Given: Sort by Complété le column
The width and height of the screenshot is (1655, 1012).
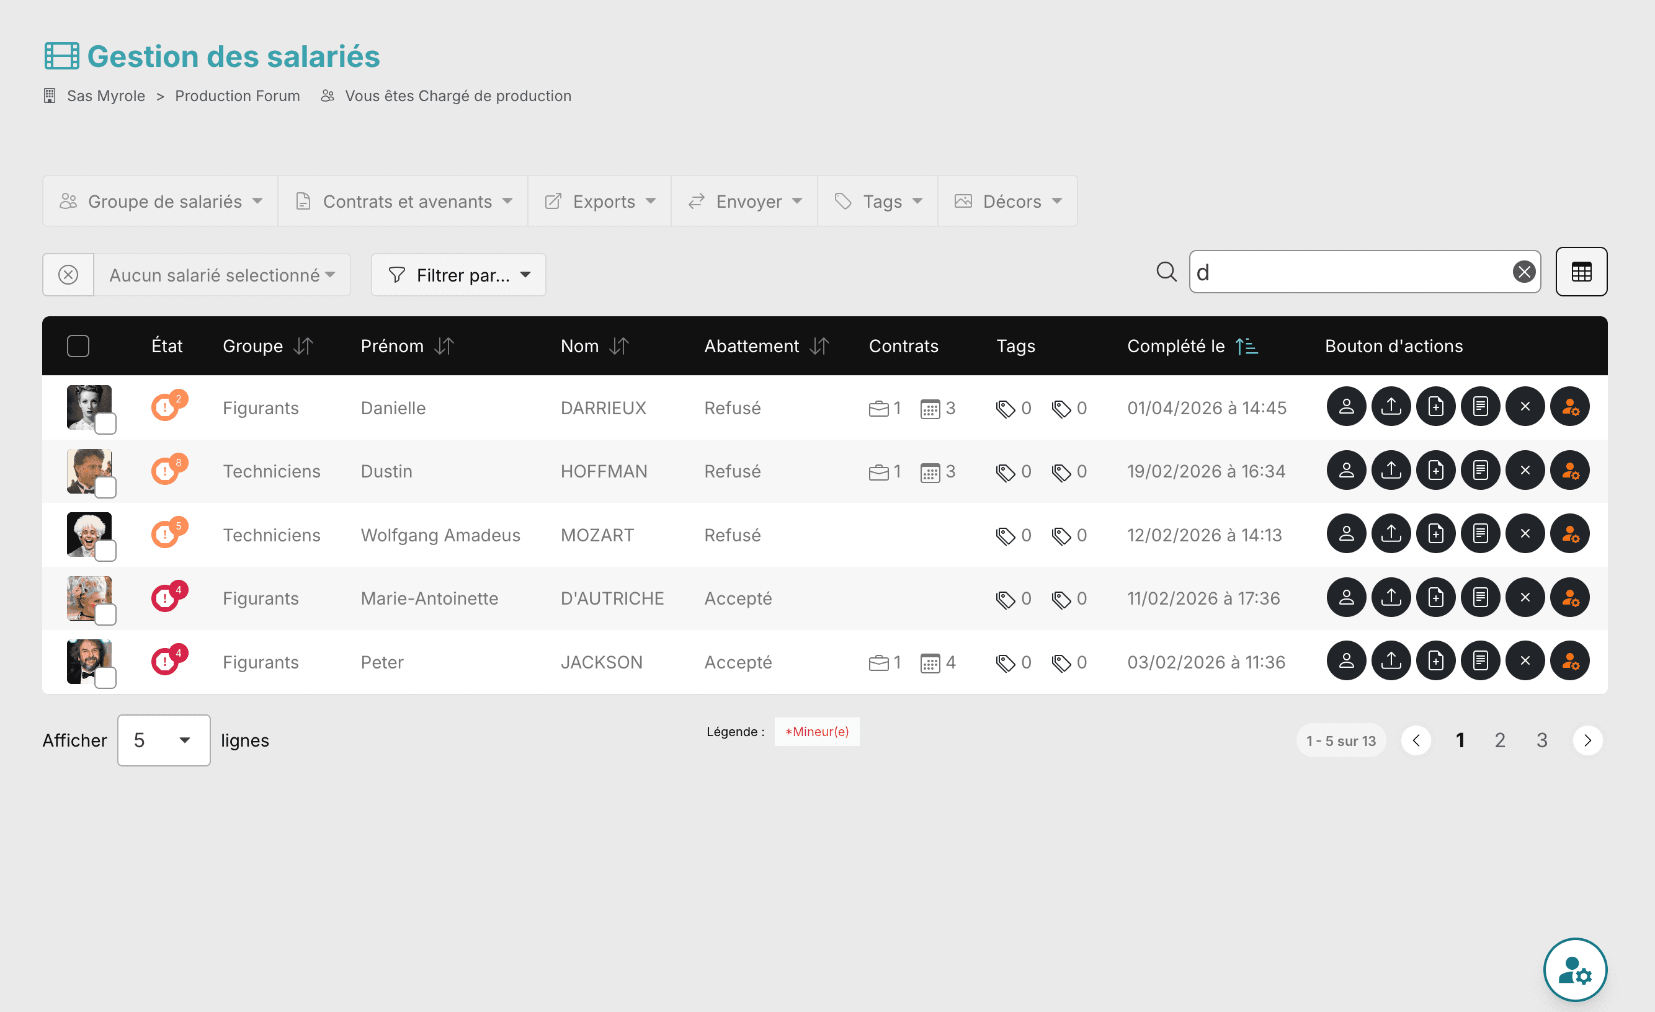Looking at the screenshot, I should coord(1246,347).
